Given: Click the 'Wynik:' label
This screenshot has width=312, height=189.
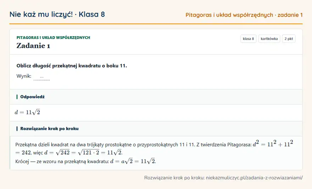Looking at the screenshot, I should (24, 76).
